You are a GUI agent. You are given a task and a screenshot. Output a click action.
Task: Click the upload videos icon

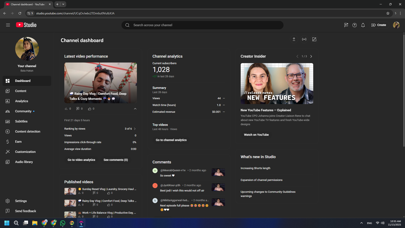click(294, 39)
